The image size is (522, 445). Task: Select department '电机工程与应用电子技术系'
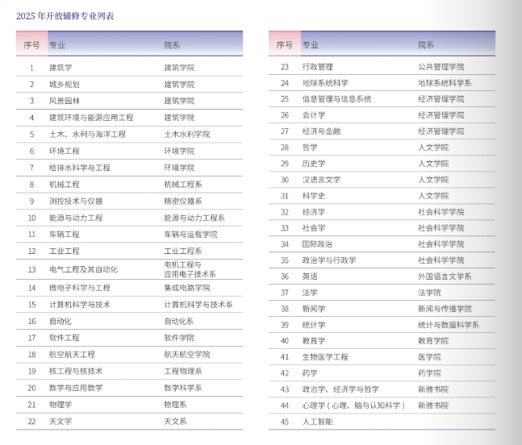[190, 269]
